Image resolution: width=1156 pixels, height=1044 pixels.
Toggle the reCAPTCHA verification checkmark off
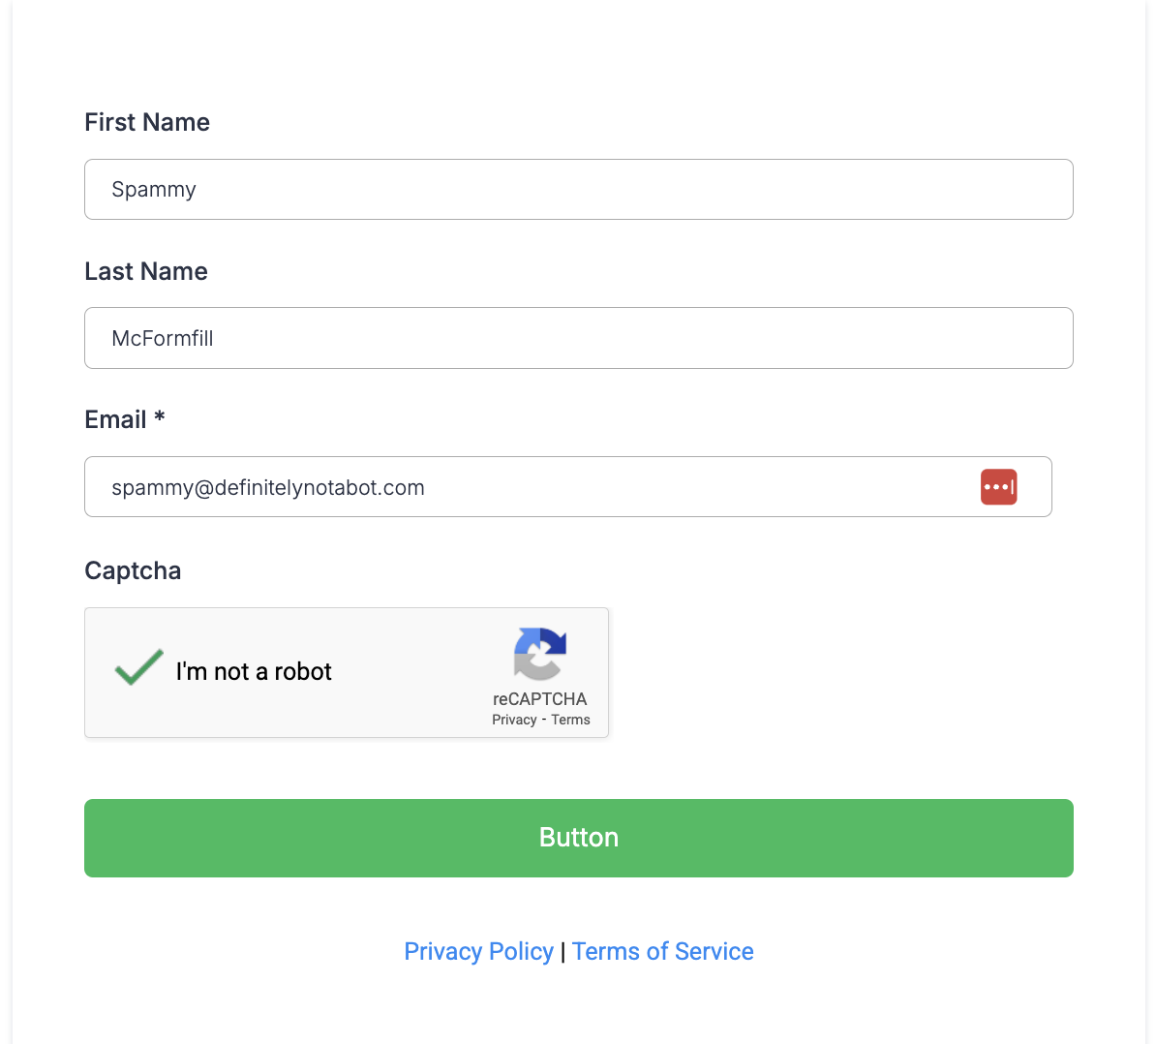click(137, 666)
